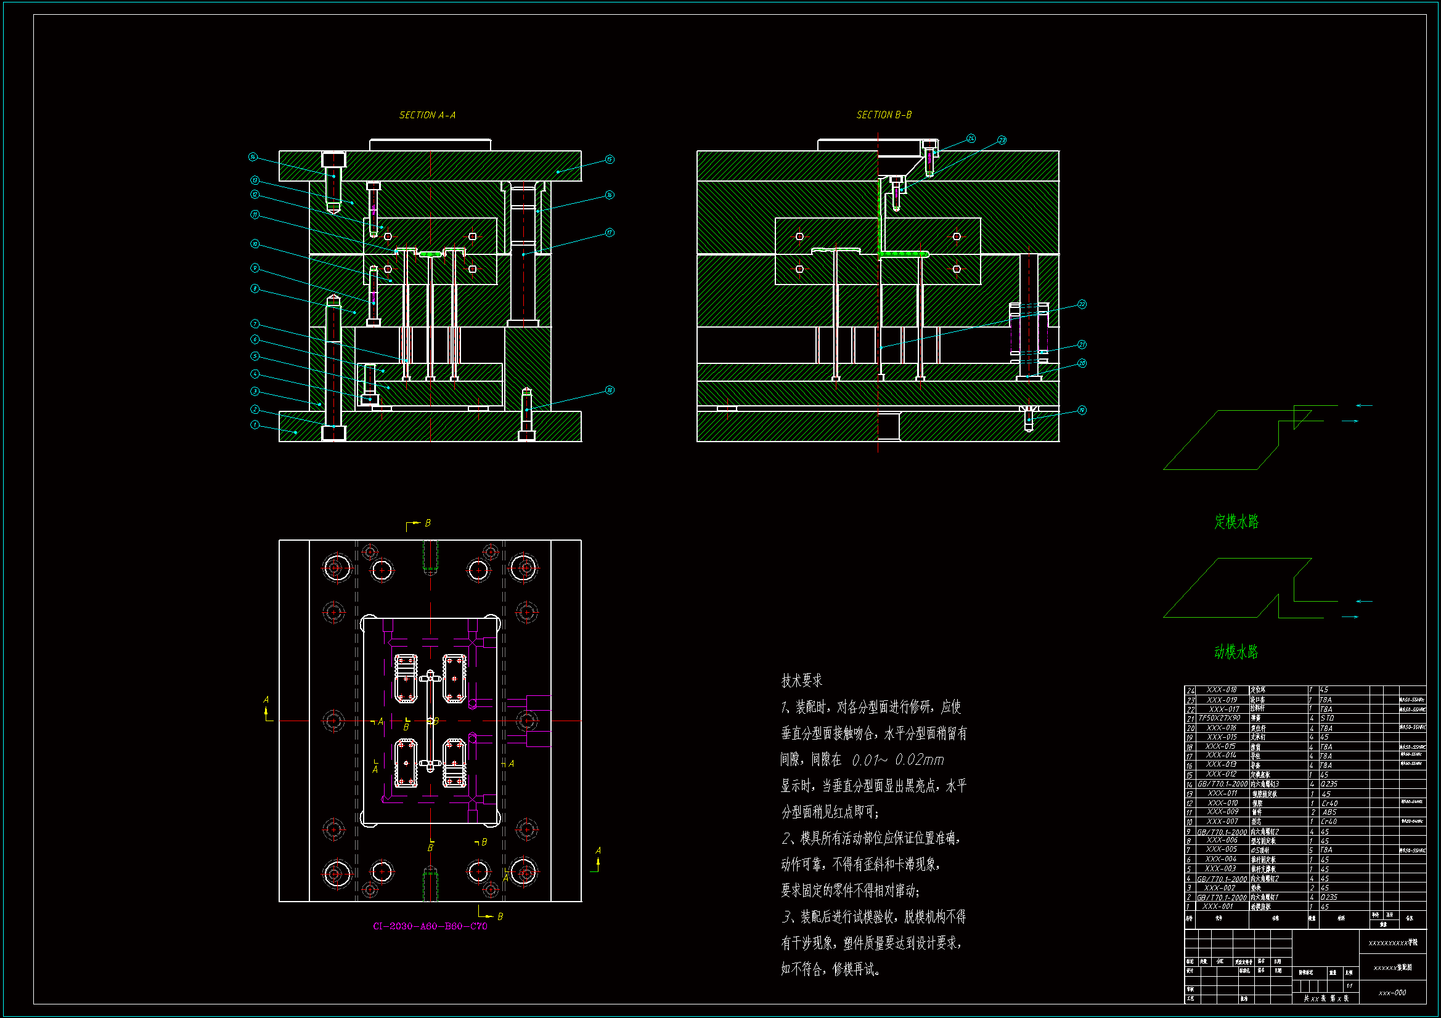The height and width of the screenshot is (1018, 1441).
Task: Select part balloon 19 in Section B-B
Action: pos(1082,410)
